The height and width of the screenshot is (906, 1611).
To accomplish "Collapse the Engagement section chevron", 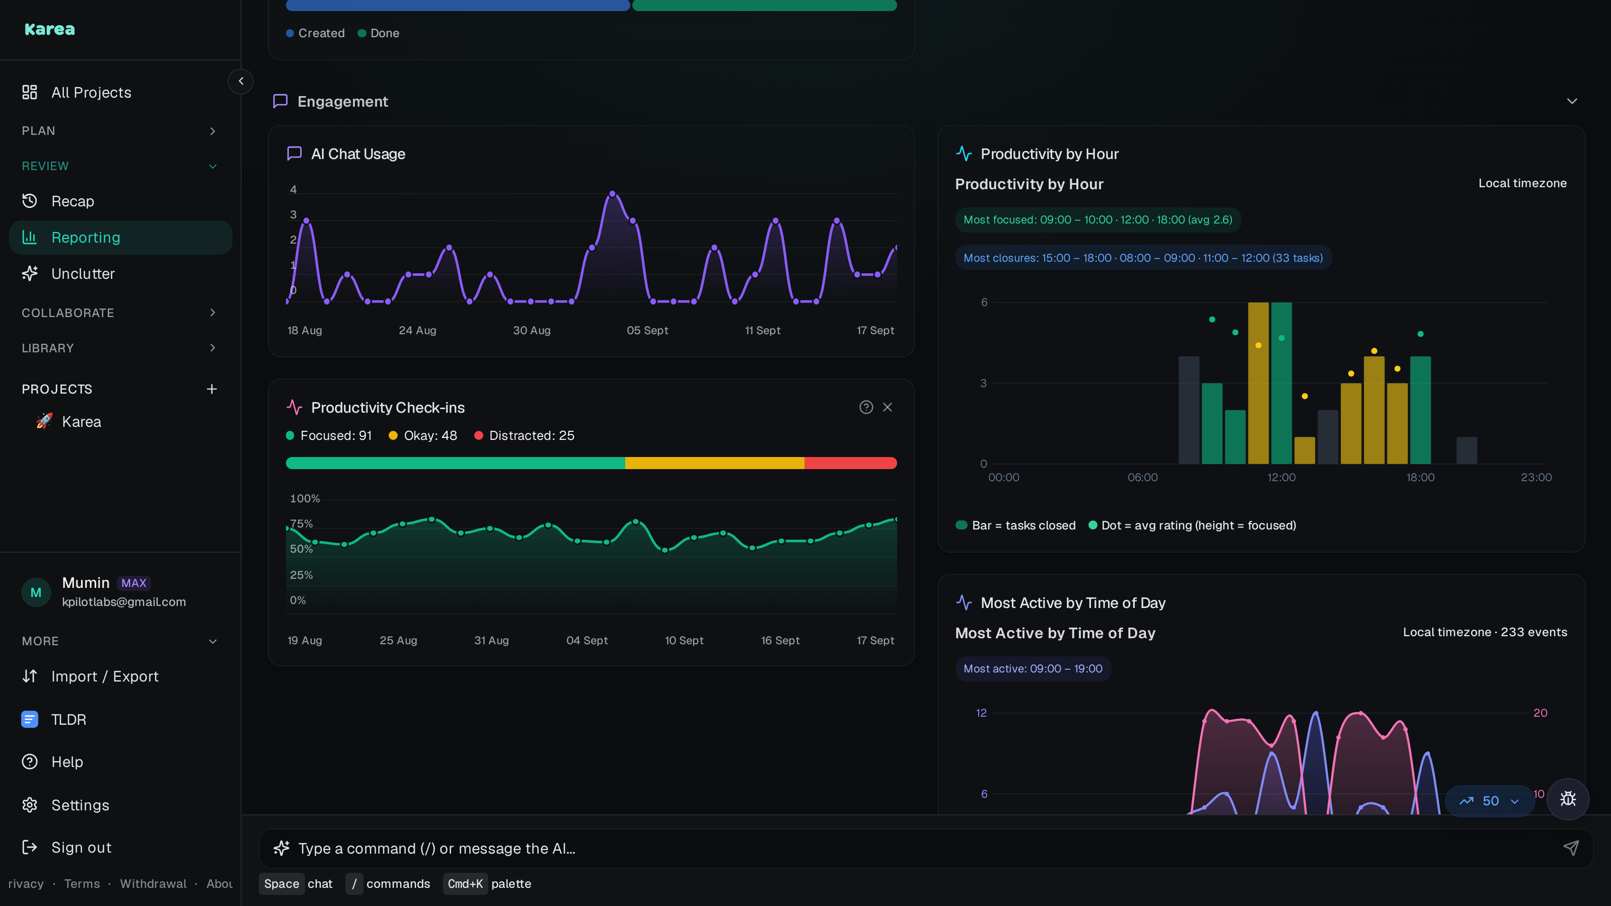I will point(1572,101).
